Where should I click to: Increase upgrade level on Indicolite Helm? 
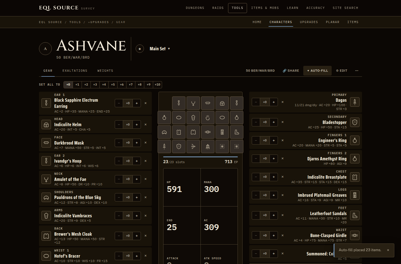pos(136,124)
